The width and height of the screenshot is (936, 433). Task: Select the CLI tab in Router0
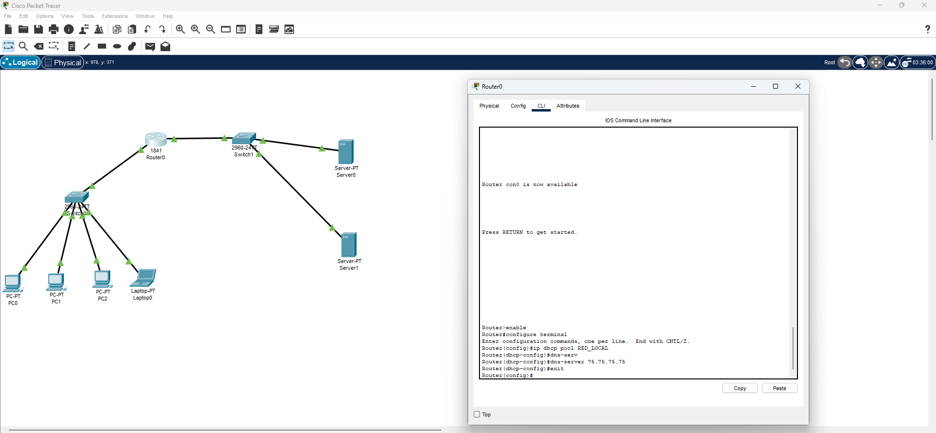541,106
